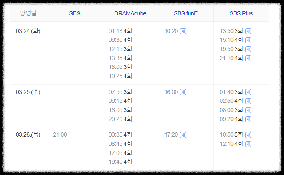The image size is (284, 175).
Task: Open the DRAMAcube channel link
Action: (130, 13)
